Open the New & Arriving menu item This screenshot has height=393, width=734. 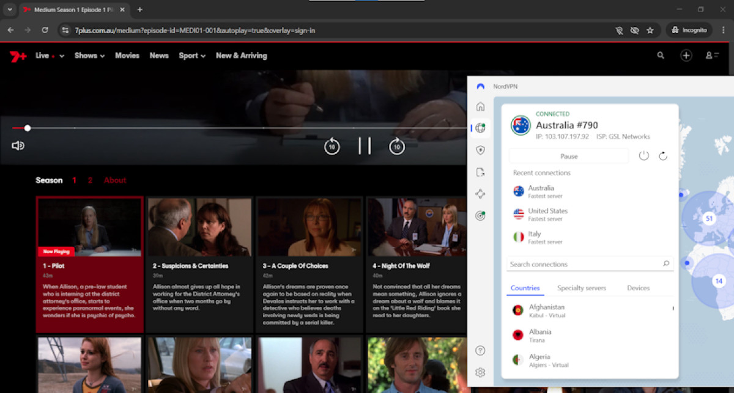pos(242,56)
